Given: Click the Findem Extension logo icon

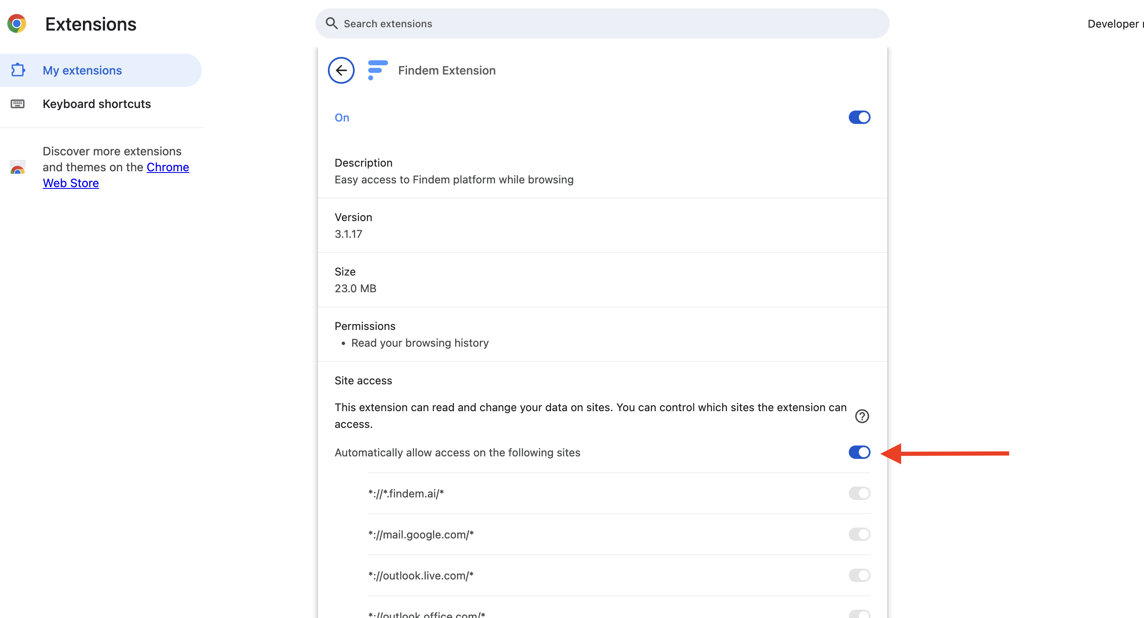Looking at the screenshot, I should 377,70.
